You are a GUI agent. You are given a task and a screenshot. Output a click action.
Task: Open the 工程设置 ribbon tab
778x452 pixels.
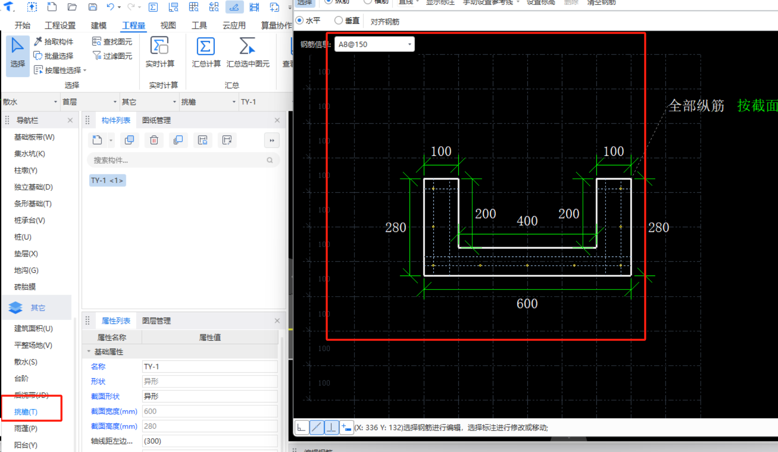coord(60,25)
